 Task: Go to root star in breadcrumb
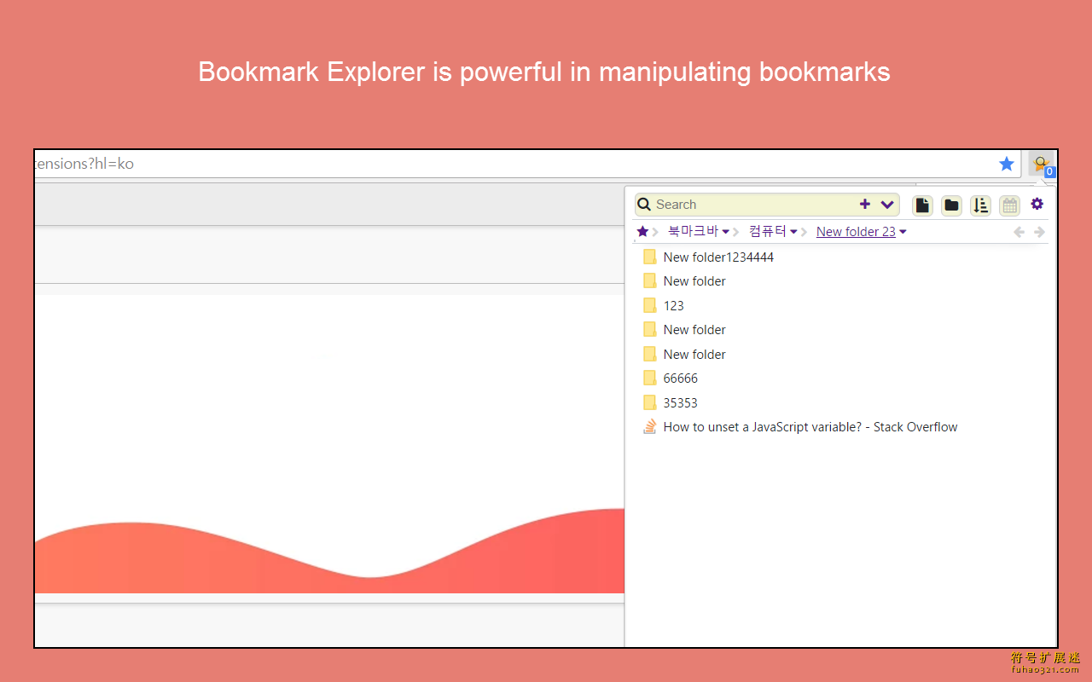642,232
